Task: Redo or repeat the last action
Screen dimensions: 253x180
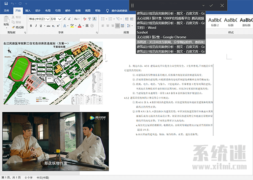Action: pos(20,3)
